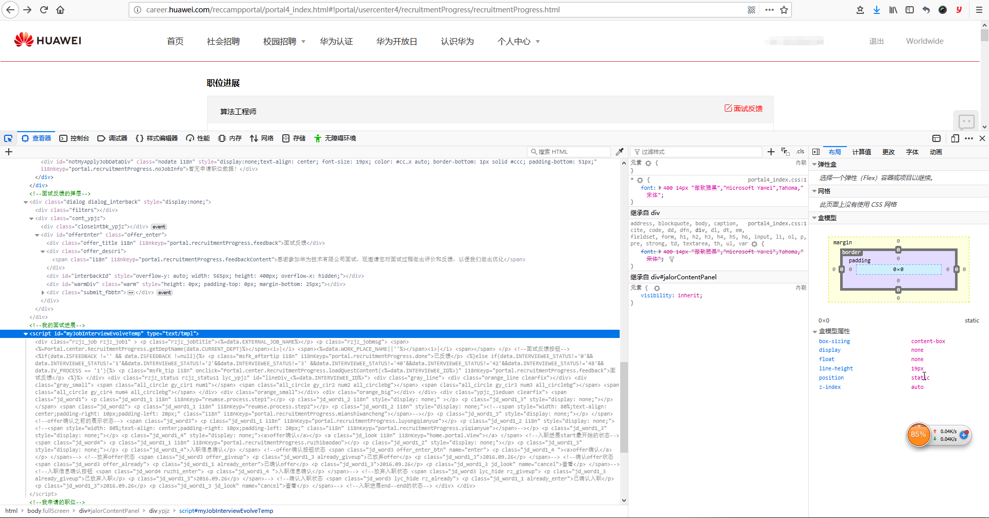The image size is (989, 518).
Task: Go forward with the browser forward arrow
Action: coord(27,10)
